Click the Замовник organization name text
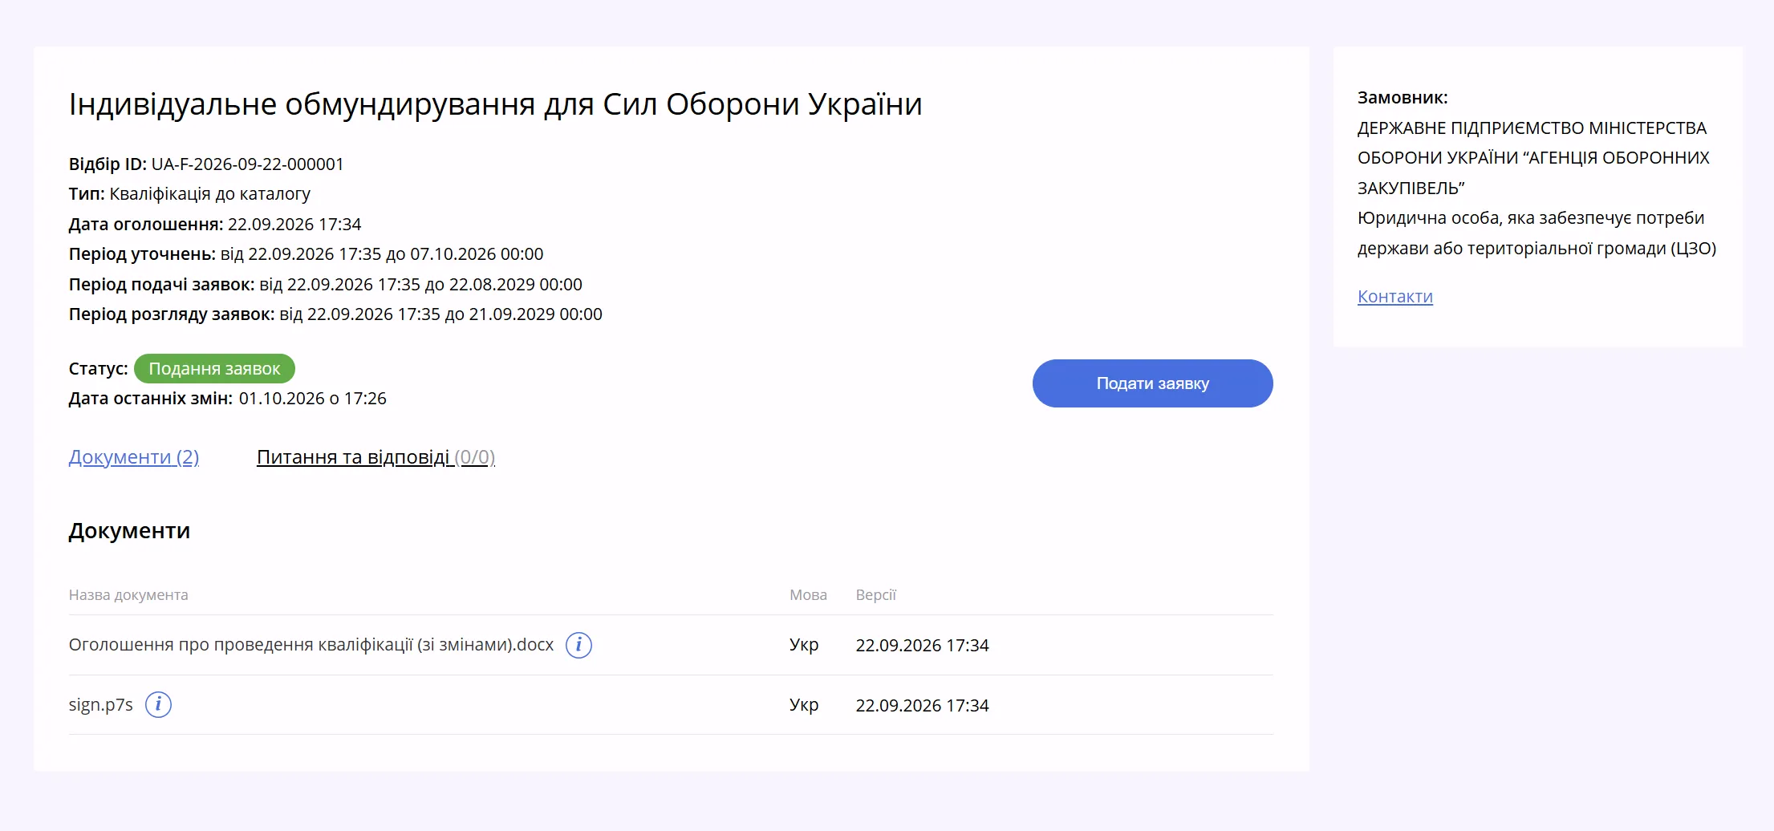 1532,158
